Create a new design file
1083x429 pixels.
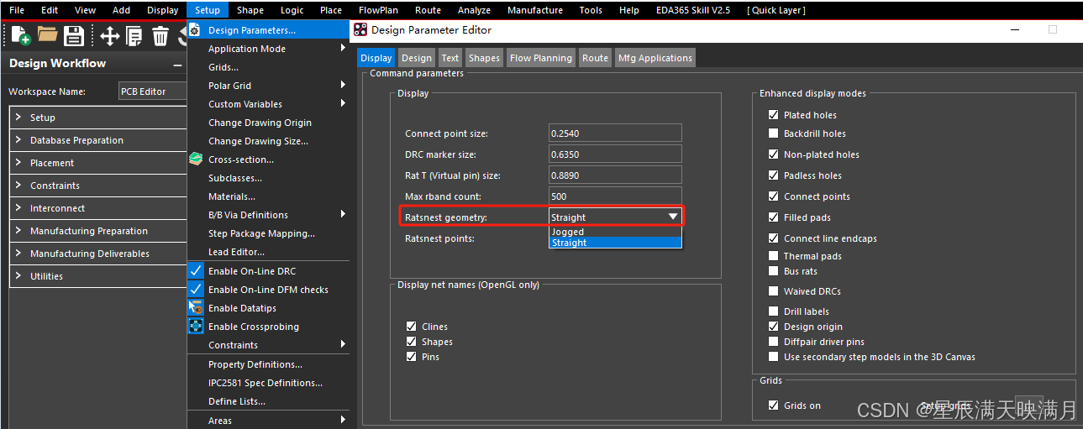click(20, 35)
